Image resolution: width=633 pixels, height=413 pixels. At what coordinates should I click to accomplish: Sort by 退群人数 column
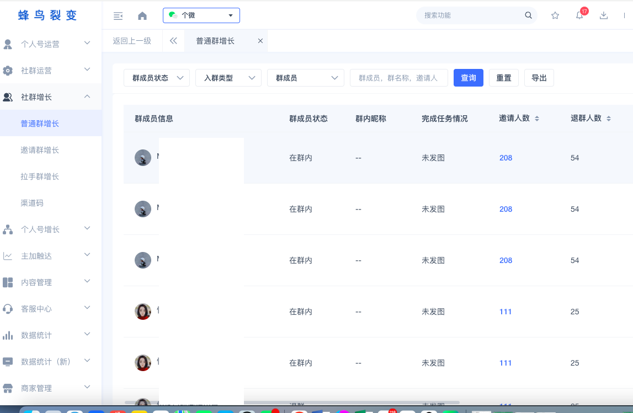coord(608,119)
